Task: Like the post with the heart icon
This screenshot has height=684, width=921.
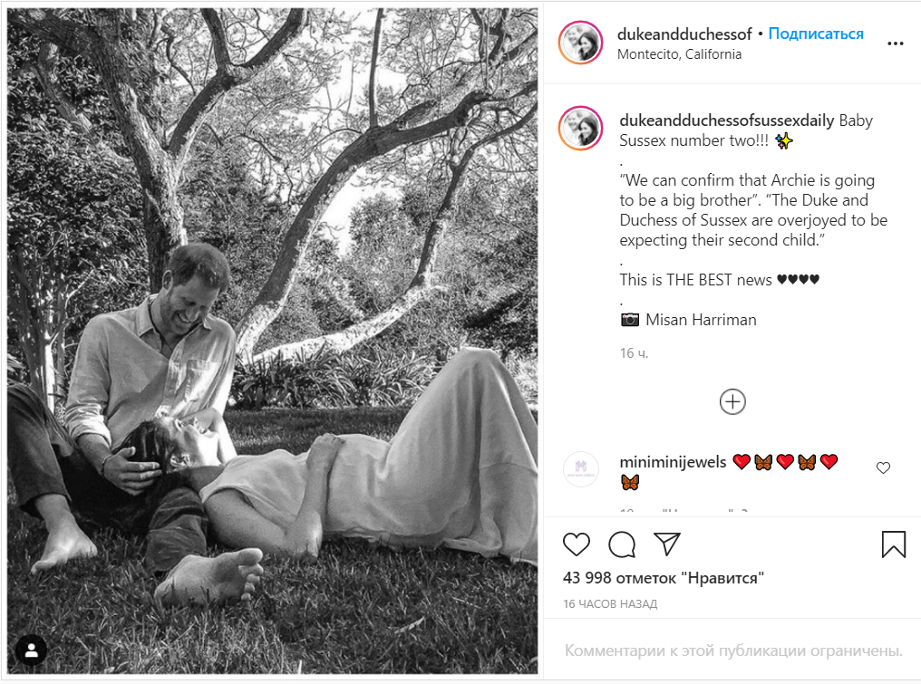Action: click(x=577, y=544)
